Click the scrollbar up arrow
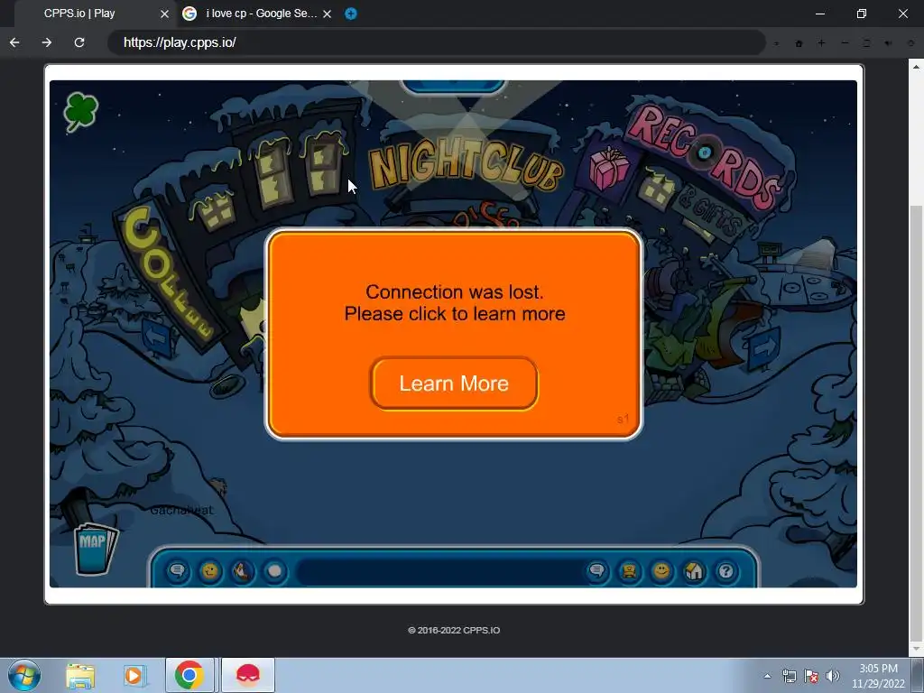 point(916,67)
